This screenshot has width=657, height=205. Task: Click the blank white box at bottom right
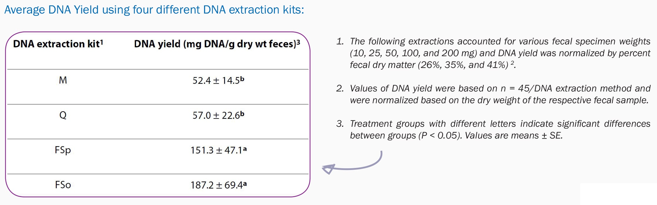click(618, 194)
